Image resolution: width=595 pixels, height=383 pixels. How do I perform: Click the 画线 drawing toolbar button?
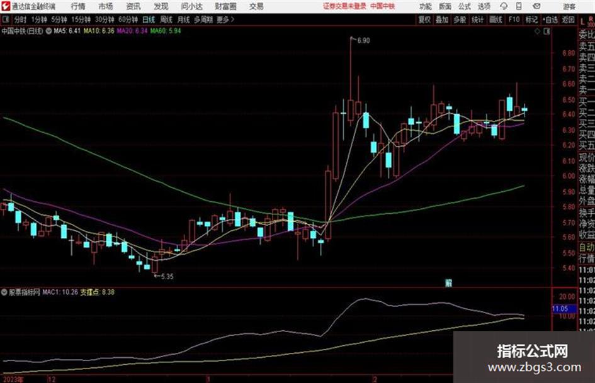coord(496,19)
